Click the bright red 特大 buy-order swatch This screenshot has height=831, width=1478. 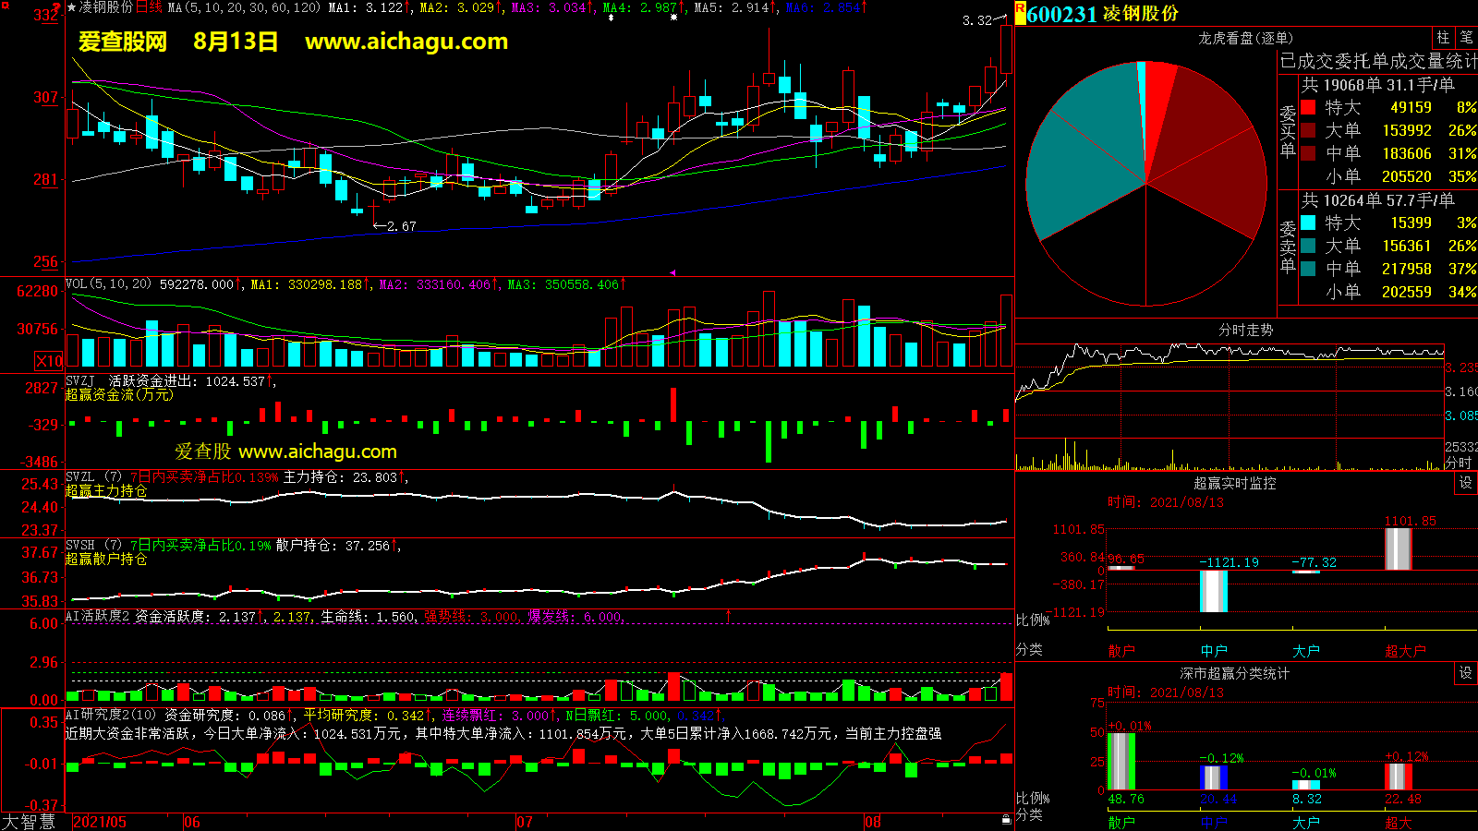click(1308, 108)
